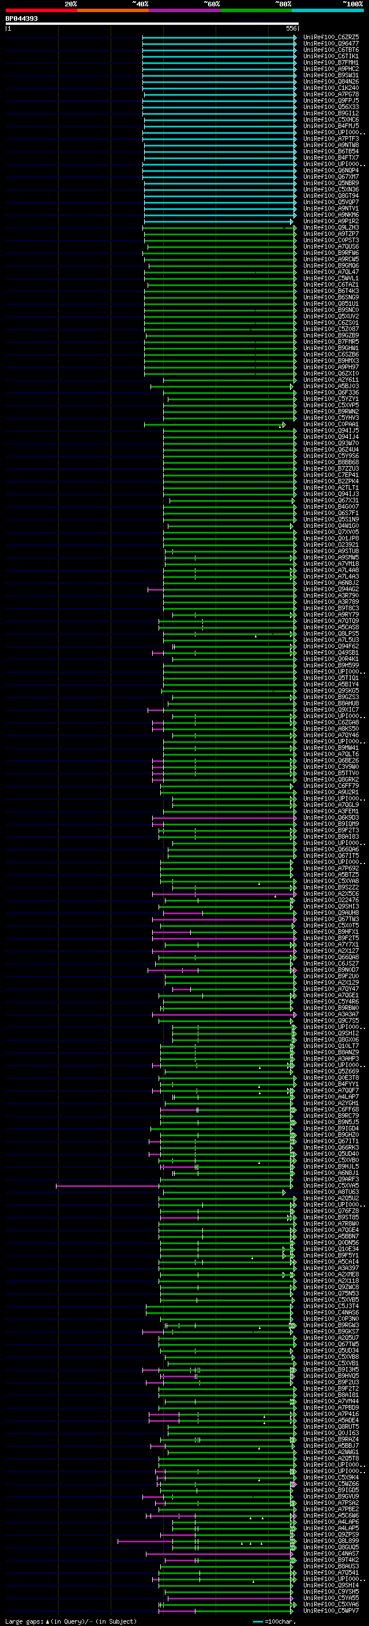
Task: Click the label UniRef100_C1K240
Action: [331, 88]
